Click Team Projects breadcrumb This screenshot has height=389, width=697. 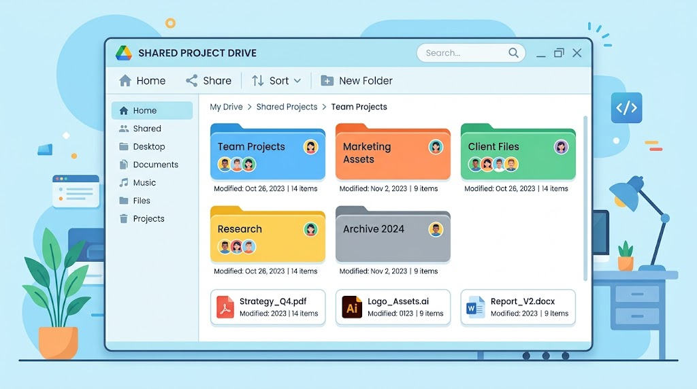coord(359,107)
